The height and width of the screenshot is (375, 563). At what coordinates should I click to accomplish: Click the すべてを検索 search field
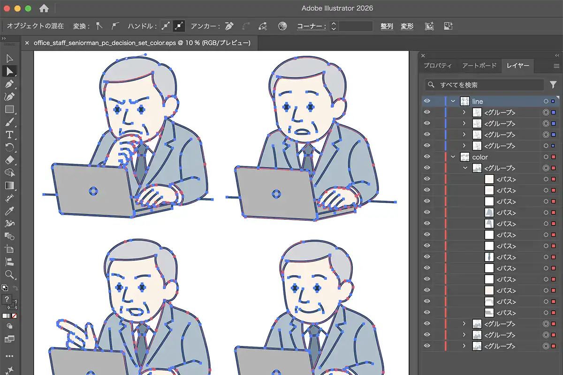click(x=483, y=85)
